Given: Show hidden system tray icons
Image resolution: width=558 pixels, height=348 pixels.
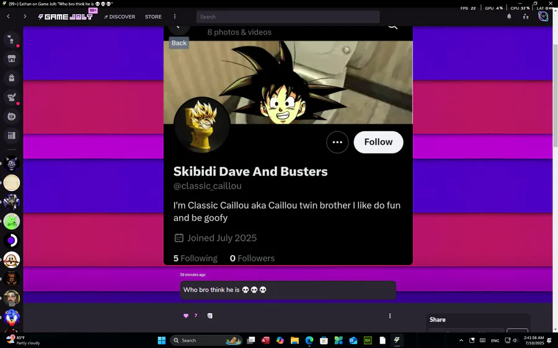Looking at the screenshot, I should pyautogui.click(x=461, y=340).
